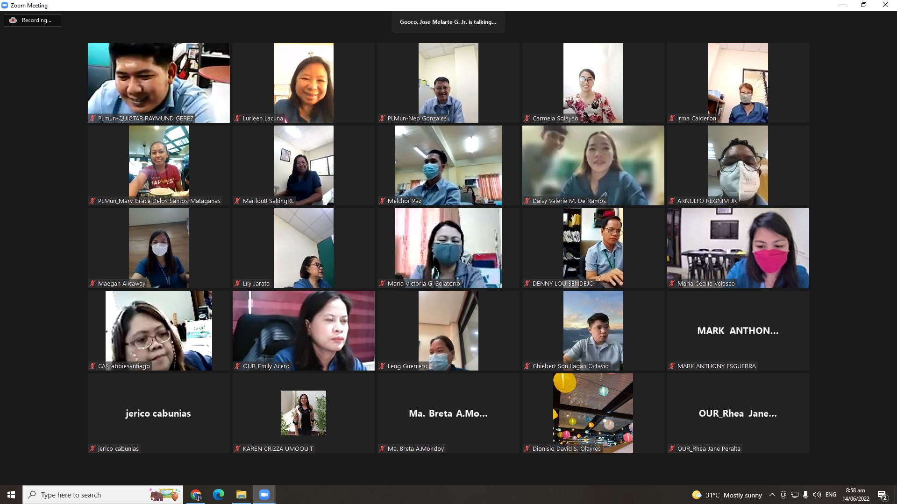Select Lurleen Lacuna's video tile
The height and width of the screenshot is (504, 897).
click(x=304, y=83)
